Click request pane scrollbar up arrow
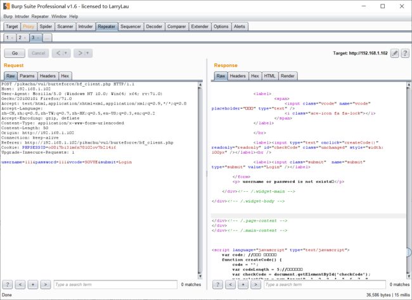The width and height of the screenshot is (412, 300). point(200,85)
